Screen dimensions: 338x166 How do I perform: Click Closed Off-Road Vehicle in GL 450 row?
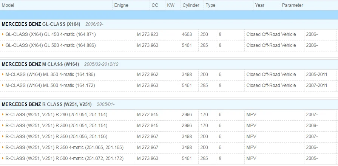[x=271, y=34]
